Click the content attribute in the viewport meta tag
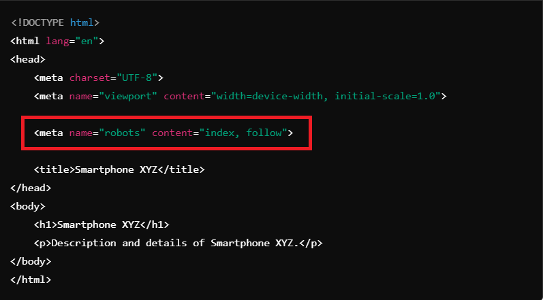The width and height of the screenshot is (543, 300). coord(184,96)
